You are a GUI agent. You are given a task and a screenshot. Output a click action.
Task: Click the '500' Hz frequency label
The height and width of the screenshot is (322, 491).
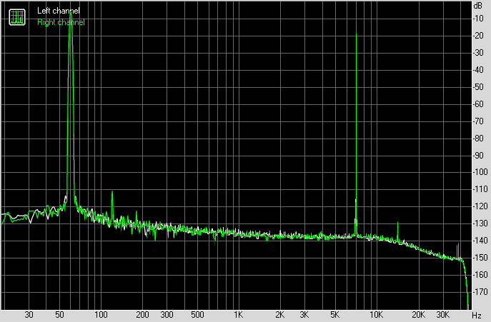(x=197, y=314)
